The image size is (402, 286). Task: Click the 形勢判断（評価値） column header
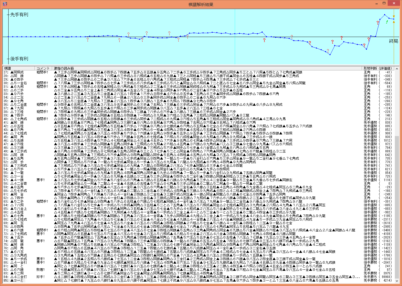pos(377,68)
